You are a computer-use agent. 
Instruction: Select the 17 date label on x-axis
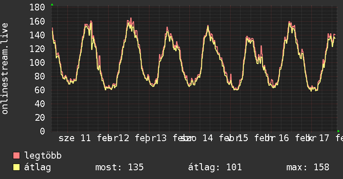click(x=324, y=138)
